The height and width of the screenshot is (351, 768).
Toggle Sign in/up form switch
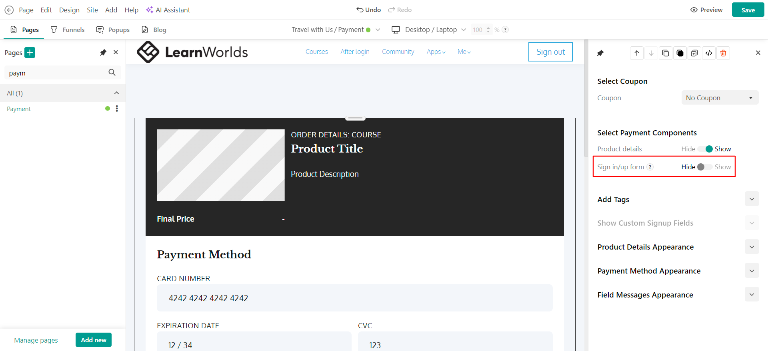(x=705, y=167)
